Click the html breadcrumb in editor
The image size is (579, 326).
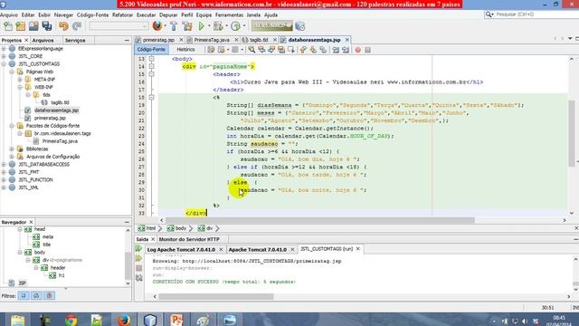tap(147, 228)
